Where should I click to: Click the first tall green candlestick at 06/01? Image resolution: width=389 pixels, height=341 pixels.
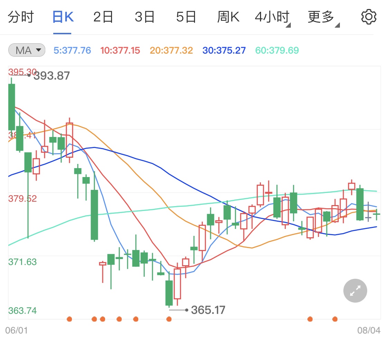pyautogui.click(x=11, y=107)
